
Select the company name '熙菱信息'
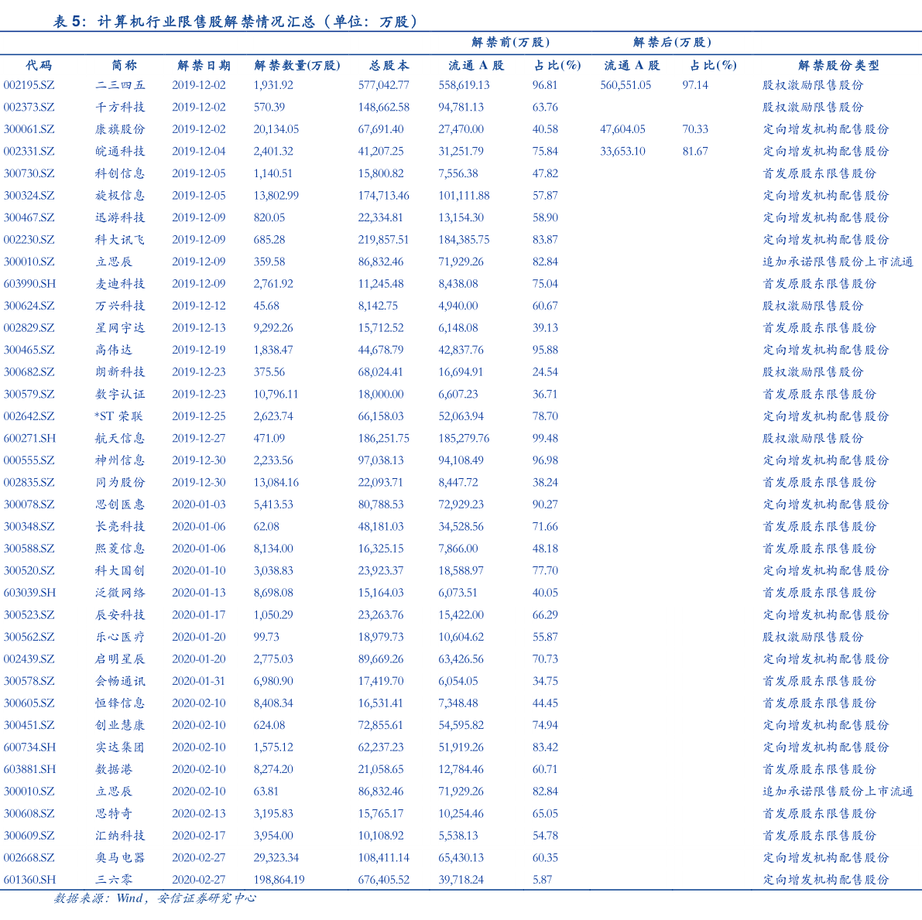[x=120, y=549]
